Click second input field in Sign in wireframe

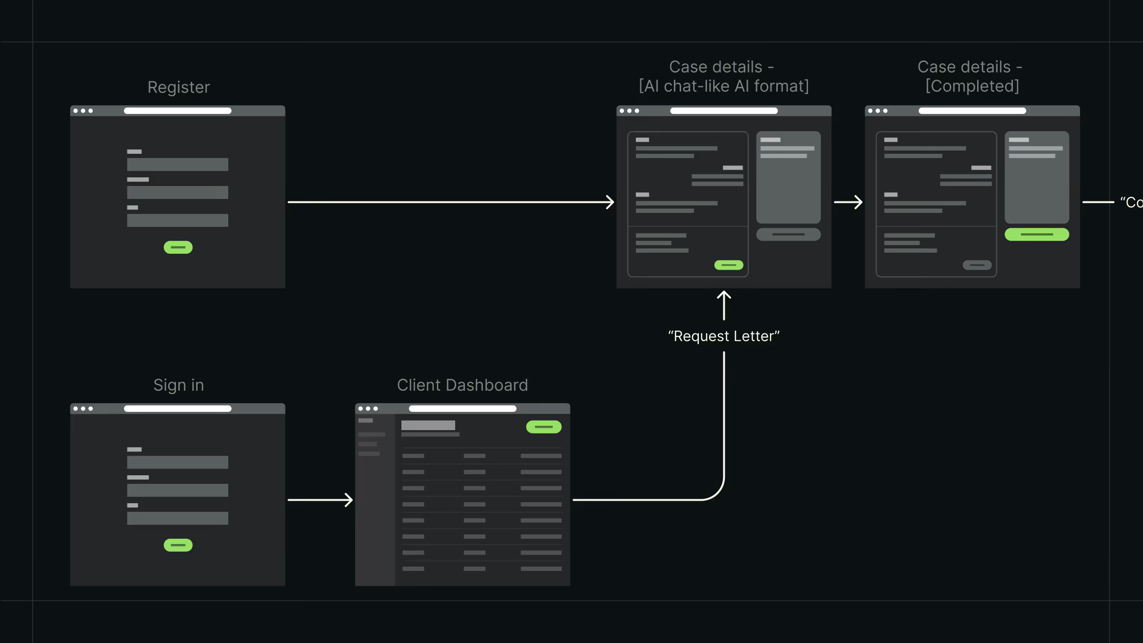[x=177, y=490]
